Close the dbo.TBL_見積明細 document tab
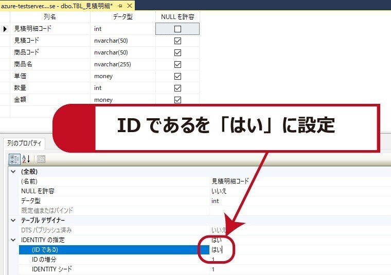This screenshot has width=391, height=275. [x=130, y=6]
